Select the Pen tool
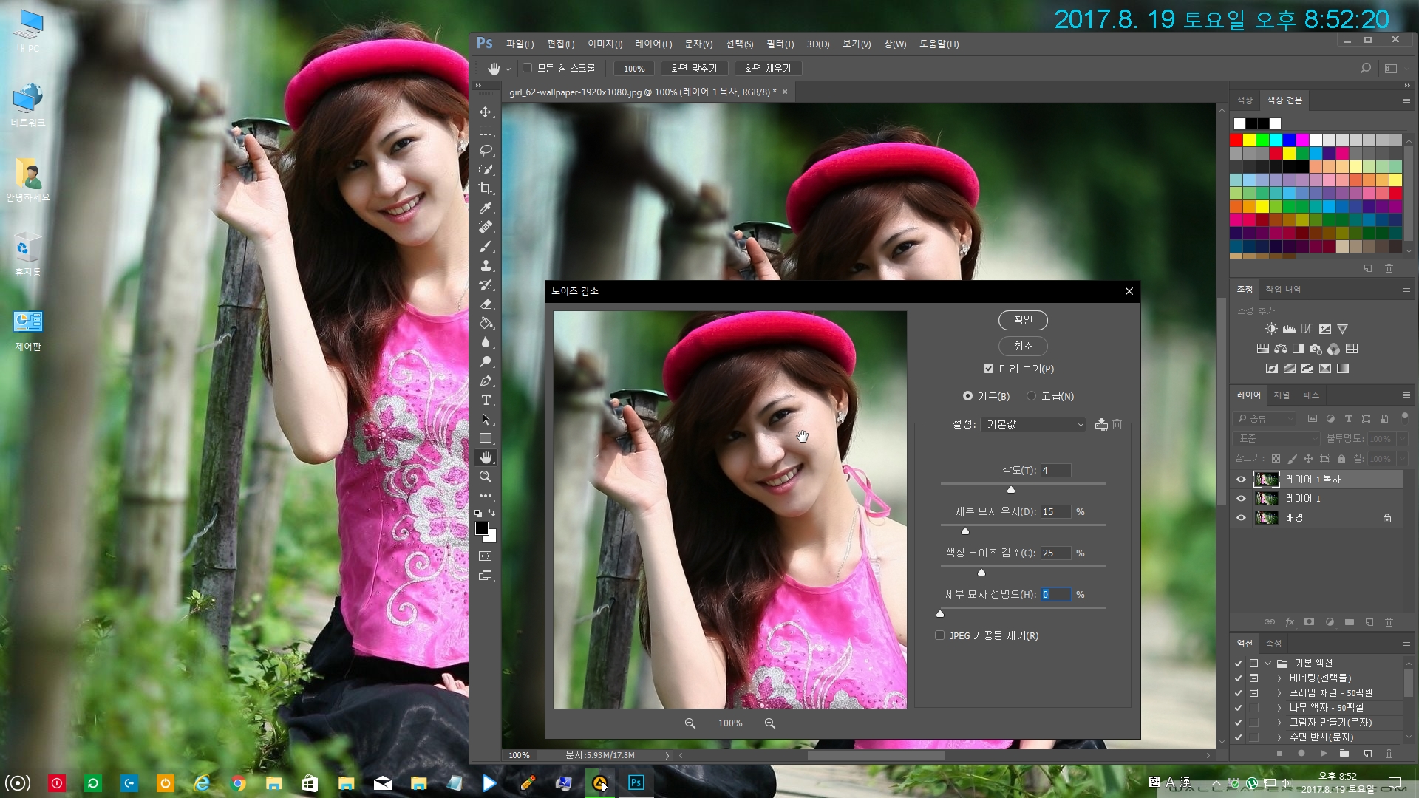 click(486, 381)
